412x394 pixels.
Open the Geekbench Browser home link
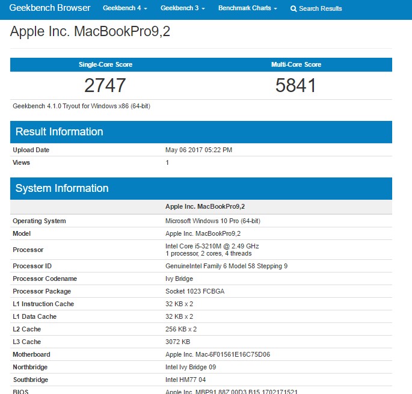(x=50, y=8)
